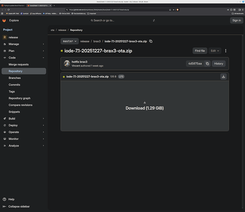Screen dimensions: 245x212
Task: Open the Edit dropdown
Action: click(x=215, y=51)
